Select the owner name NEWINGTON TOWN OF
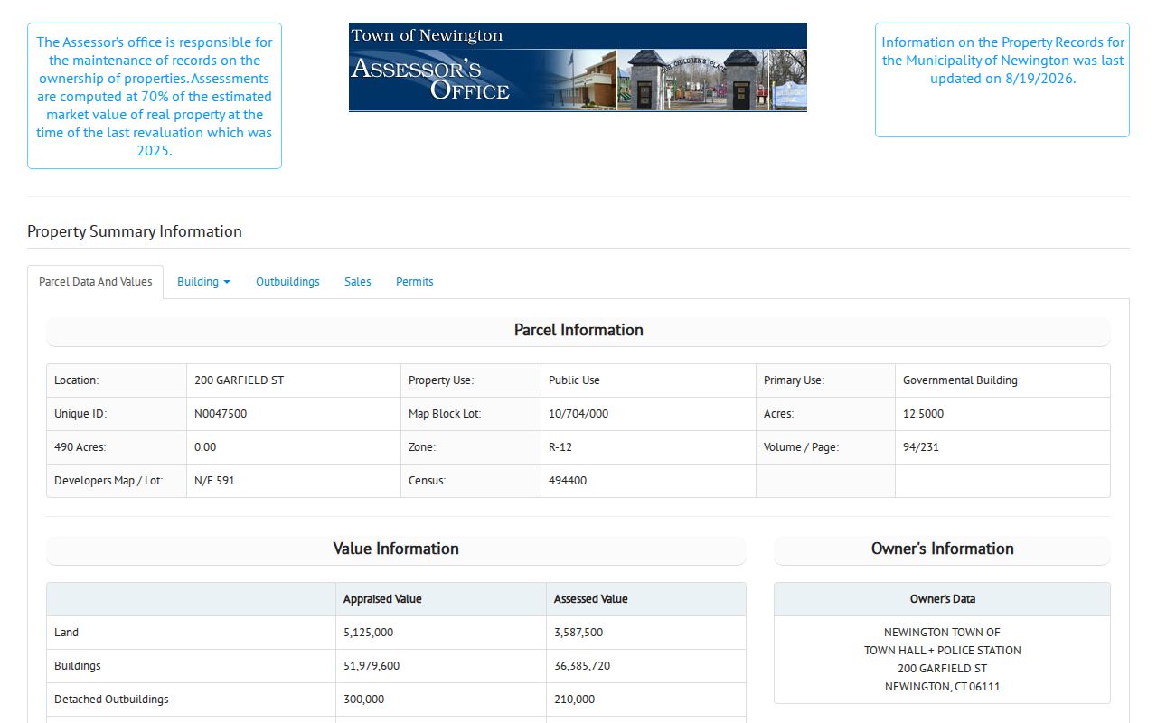Viewport: 1157px width, 723px height. tap(942, 633)
